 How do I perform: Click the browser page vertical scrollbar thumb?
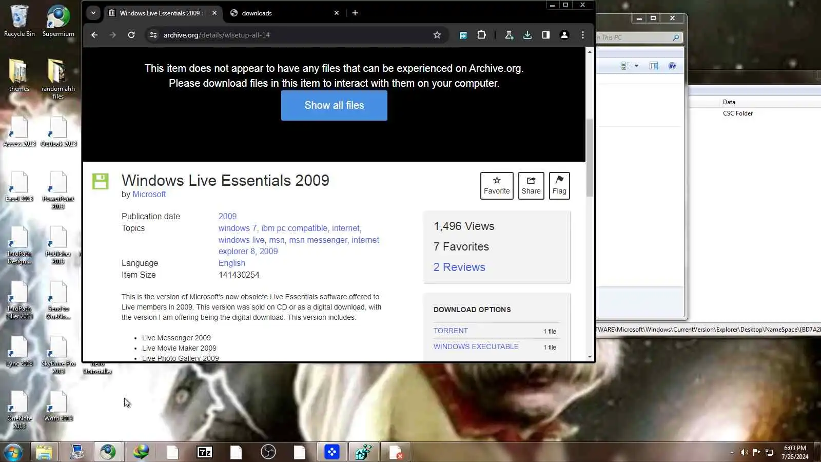coord(590,157)
